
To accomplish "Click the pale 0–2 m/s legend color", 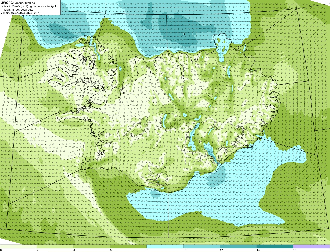I will (x=18, y=247).
